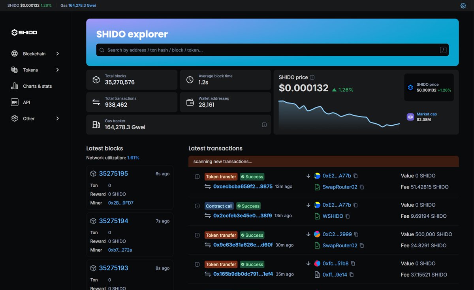This screenshot has width=474, height=290.
Task: Click the Wallet addresses 28,161 value
Action: (207, 105)
